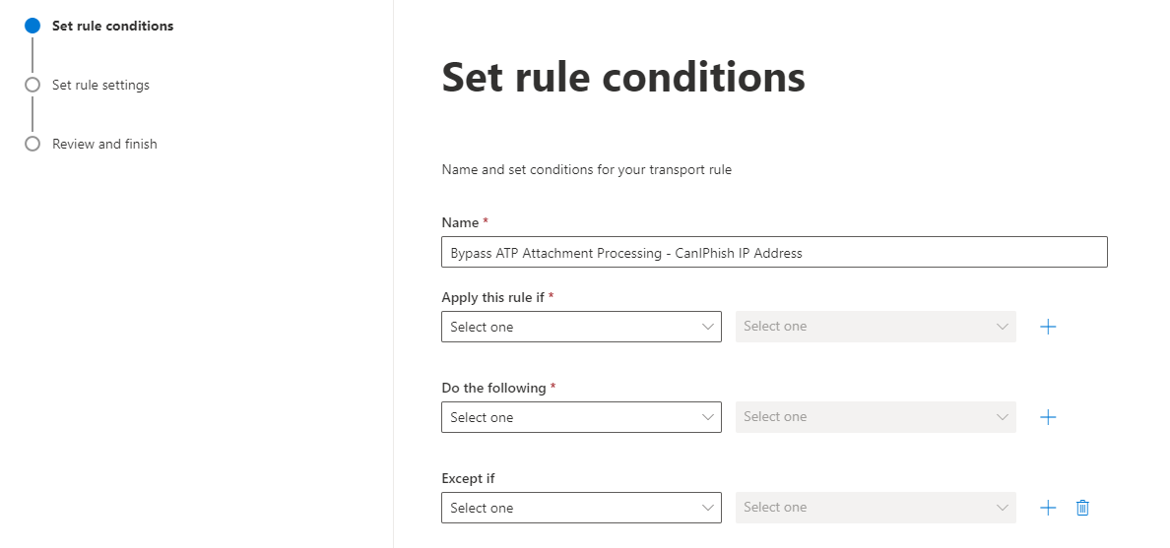Delete the Except if exception with trash icon
Screen dimensions: 1170x548
1082,508
